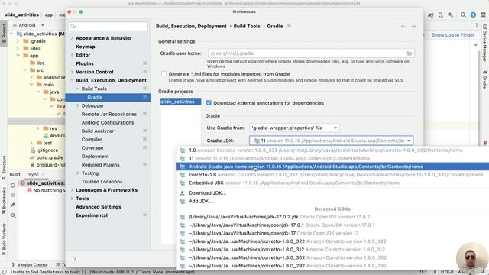Expand the Testing settings node
489x275 pixels.
point(78,173)
